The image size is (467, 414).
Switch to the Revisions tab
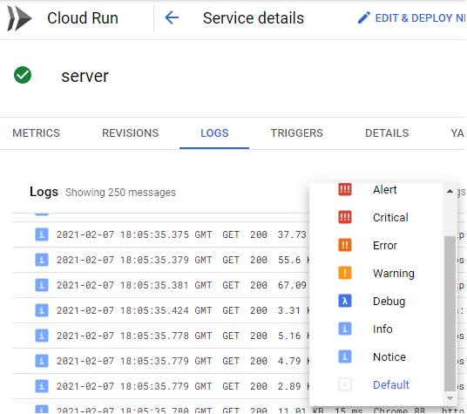[x=130, y=133]
